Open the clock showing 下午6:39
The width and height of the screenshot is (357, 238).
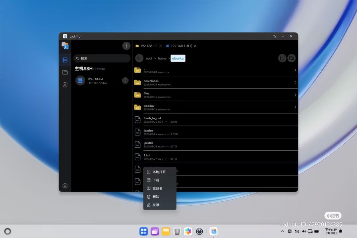[331, 231]
